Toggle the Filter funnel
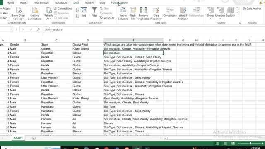 point(94,12)
